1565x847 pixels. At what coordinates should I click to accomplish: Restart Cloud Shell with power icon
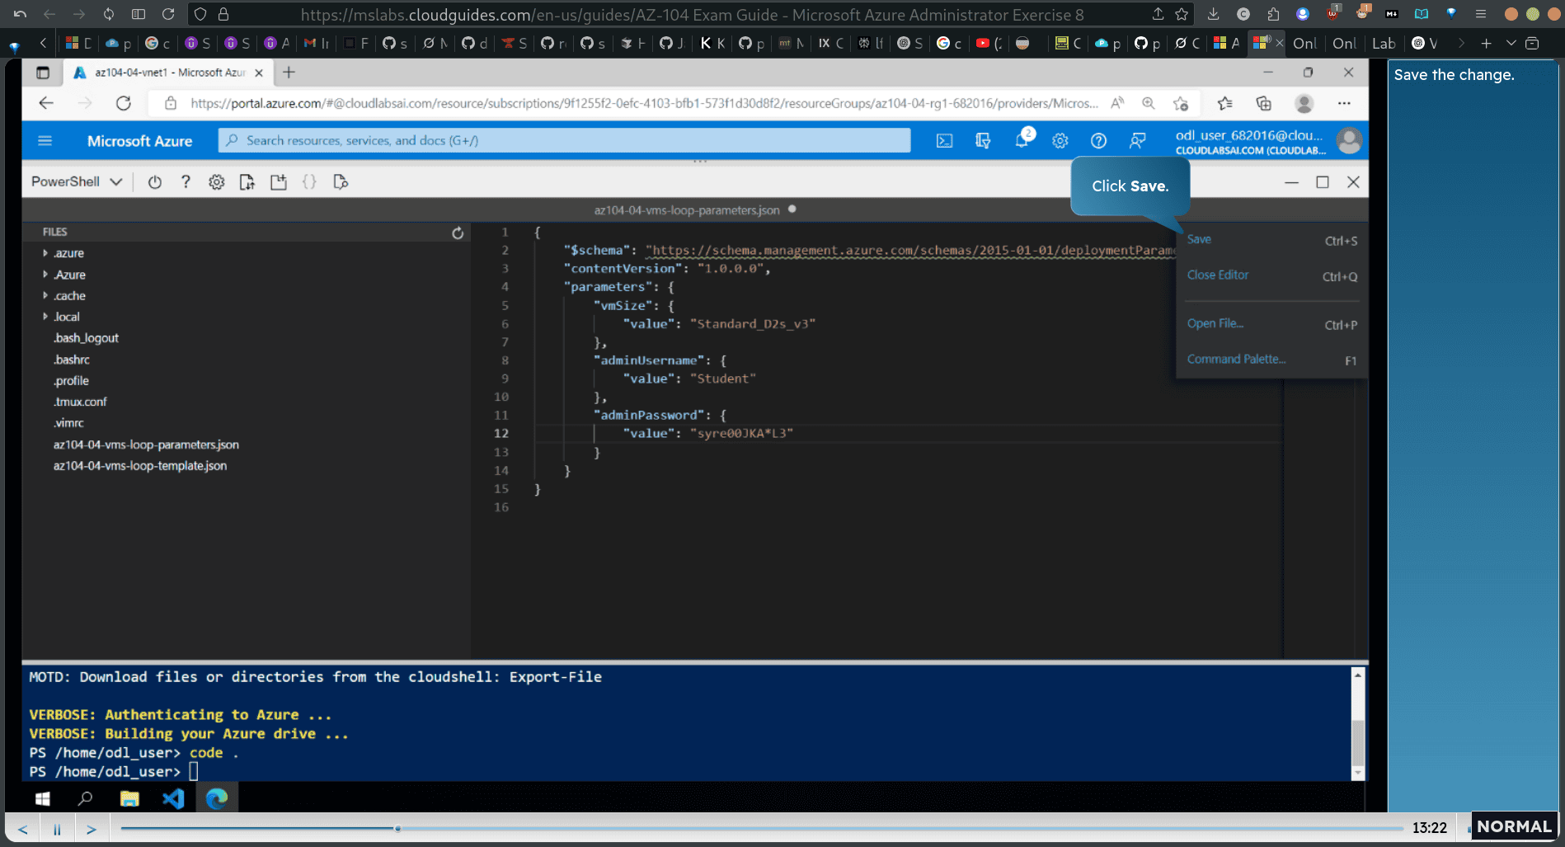[x=154, y=182]
